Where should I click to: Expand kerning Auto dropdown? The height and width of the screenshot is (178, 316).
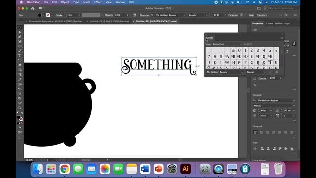tap(271, 116)
